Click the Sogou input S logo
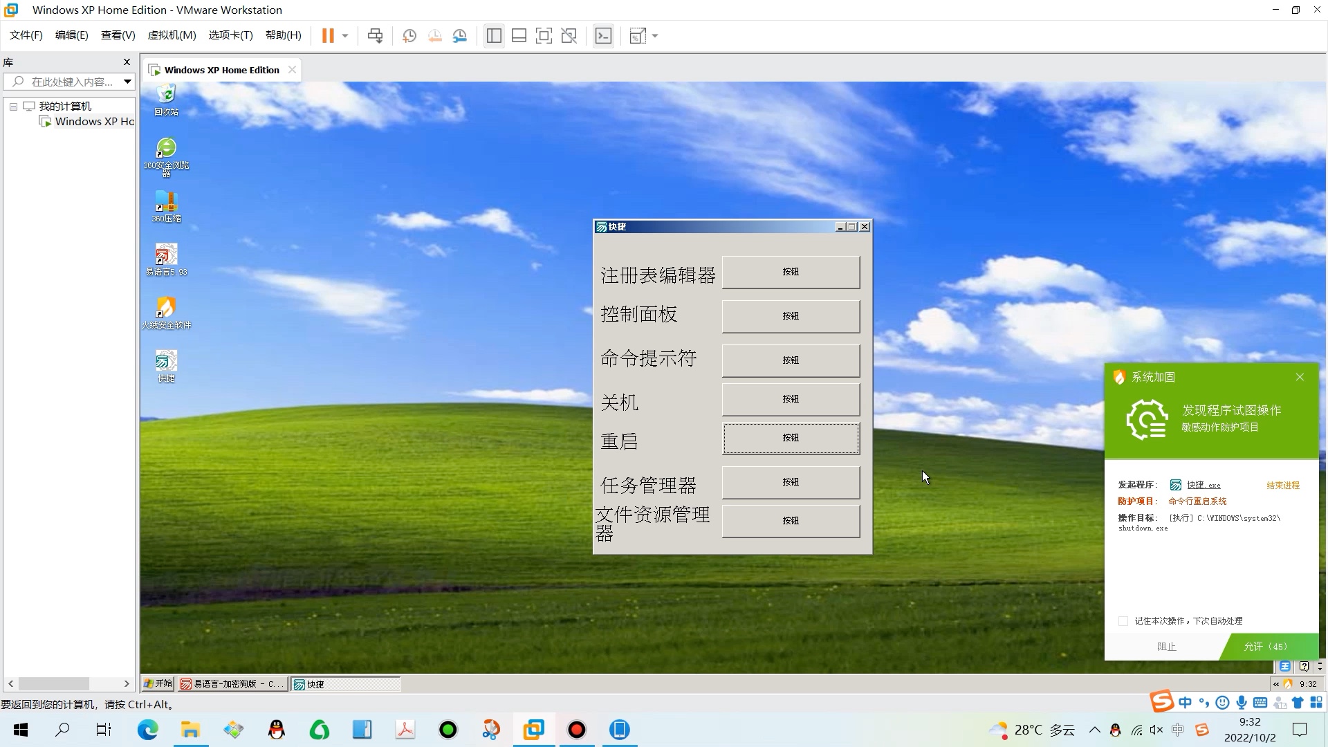Viewport: 1328px width, 747px height. coord(1162,701)
